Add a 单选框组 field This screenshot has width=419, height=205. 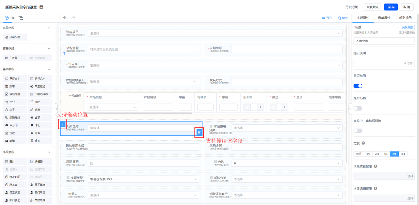(40, 86)
